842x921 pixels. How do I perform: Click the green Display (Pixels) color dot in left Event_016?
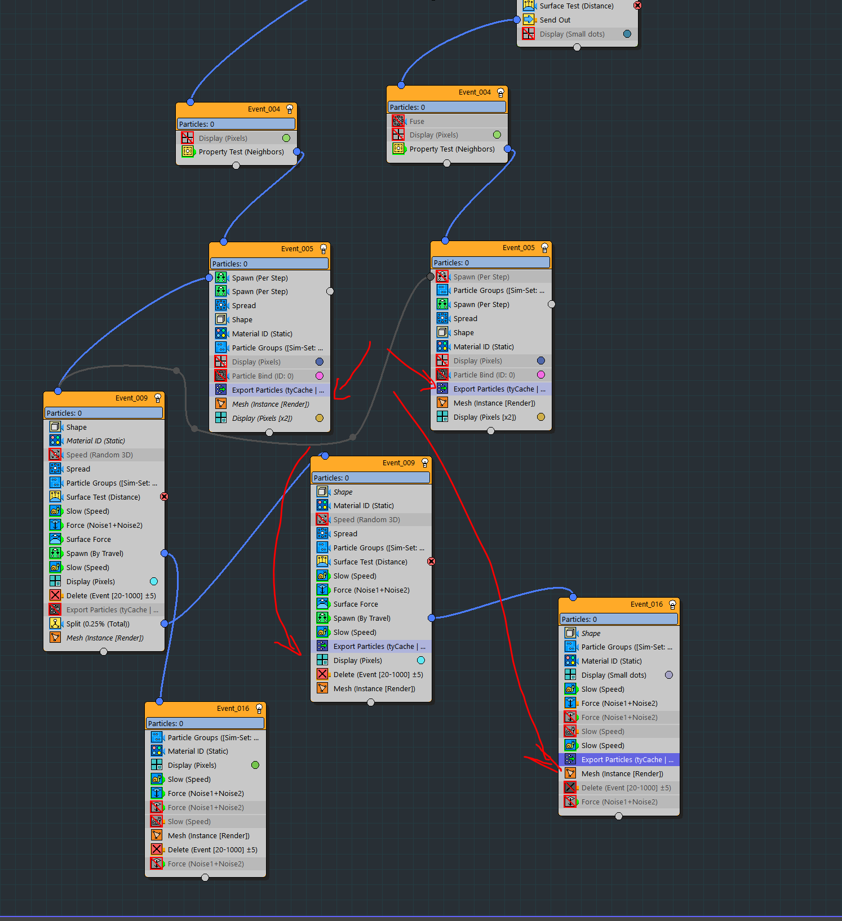255,765
